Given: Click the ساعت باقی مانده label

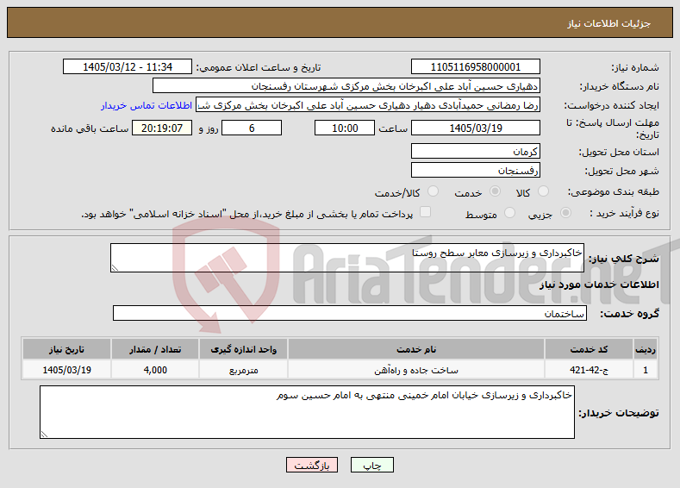Looking at the screenshot, I should point(90,128).
